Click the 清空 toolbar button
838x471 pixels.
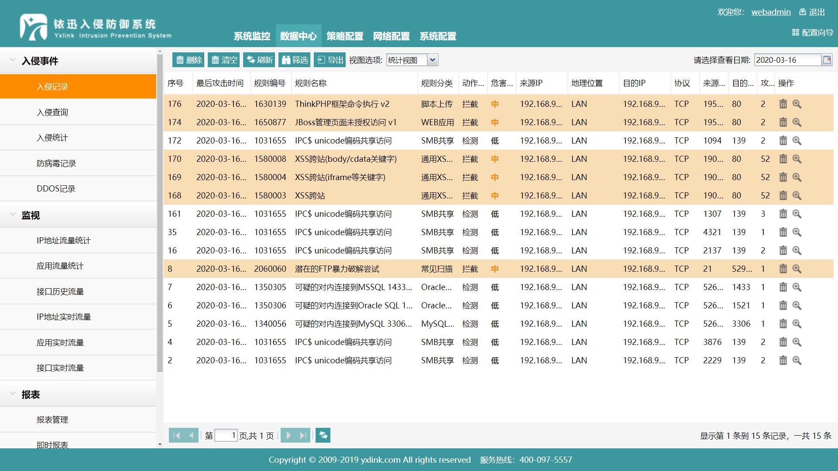click(x=223, y=60)
